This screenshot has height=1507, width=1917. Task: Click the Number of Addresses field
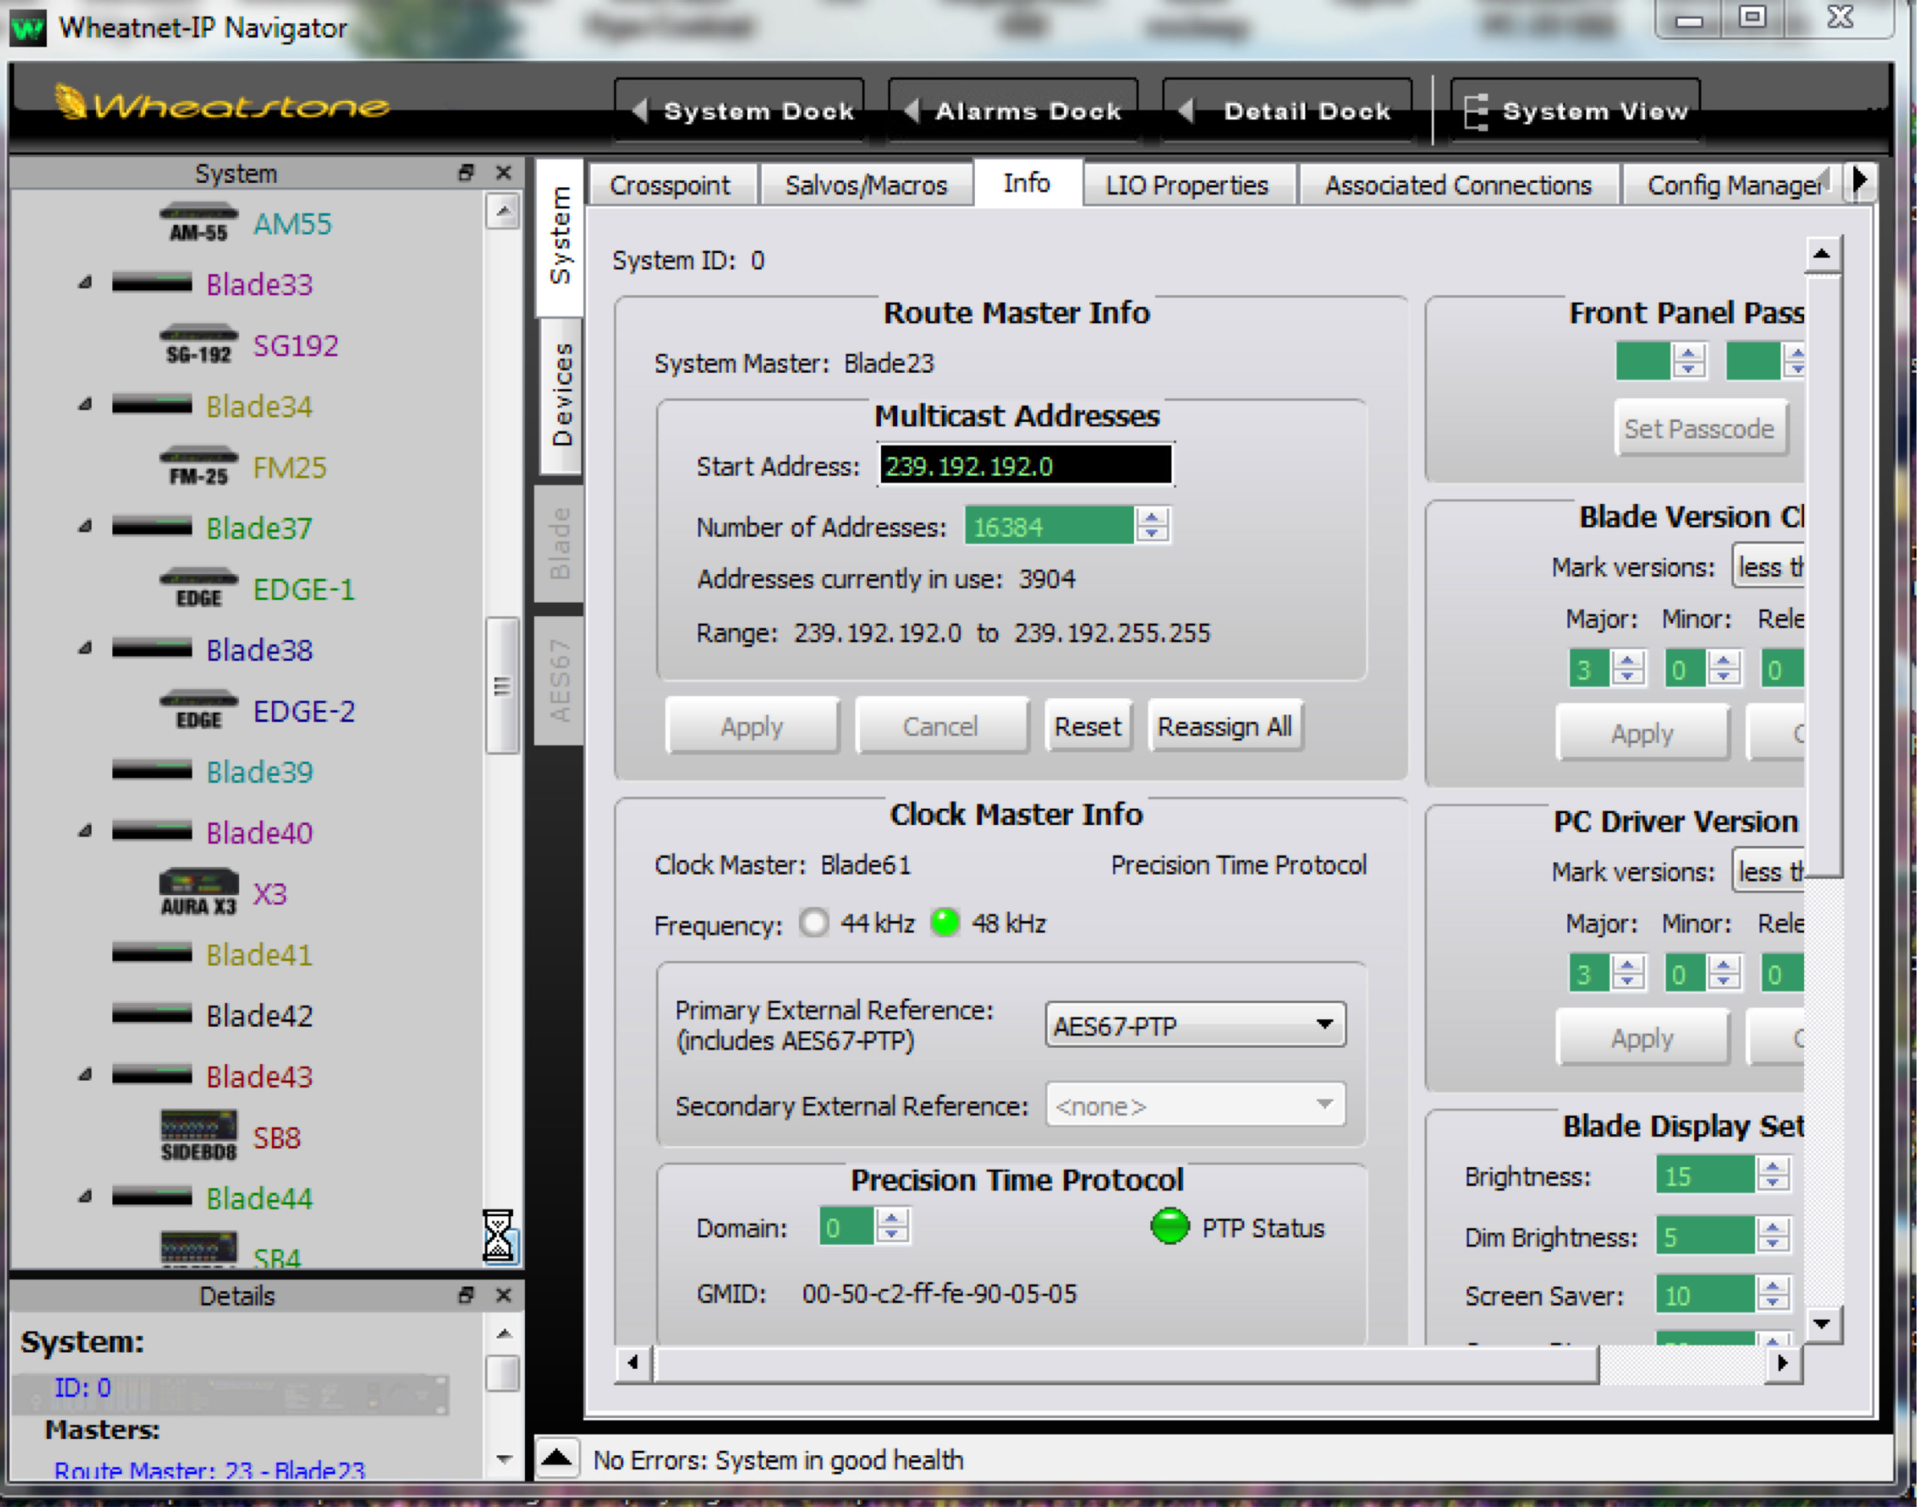[1049, 526]
